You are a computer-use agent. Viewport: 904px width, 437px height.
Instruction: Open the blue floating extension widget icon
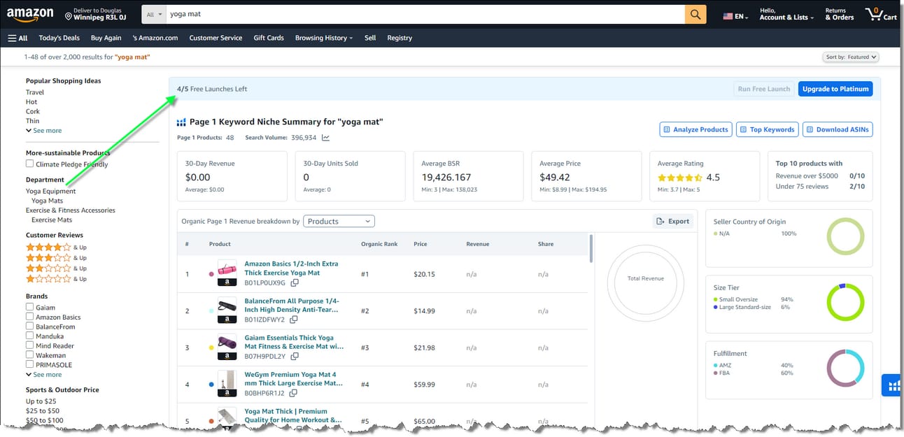892,385
